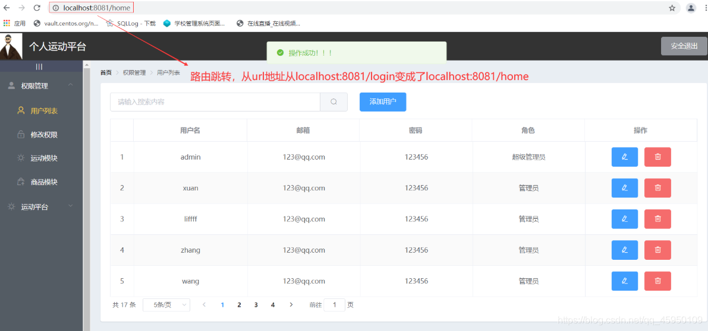708x331 pixels.
Task: Go to pagination page 3
Action: (x=256, y=305)
